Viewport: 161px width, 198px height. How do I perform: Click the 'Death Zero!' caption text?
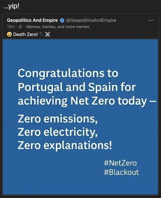[25, 34]
